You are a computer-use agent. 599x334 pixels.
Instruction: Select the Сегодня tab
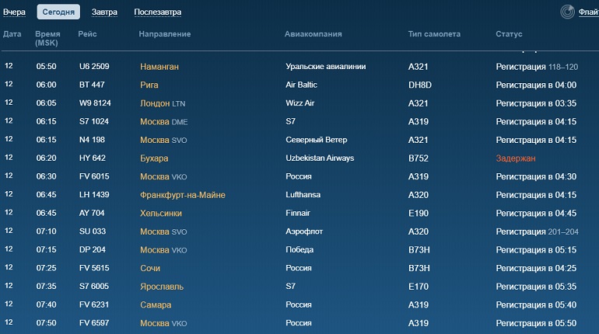pos(58,12)
